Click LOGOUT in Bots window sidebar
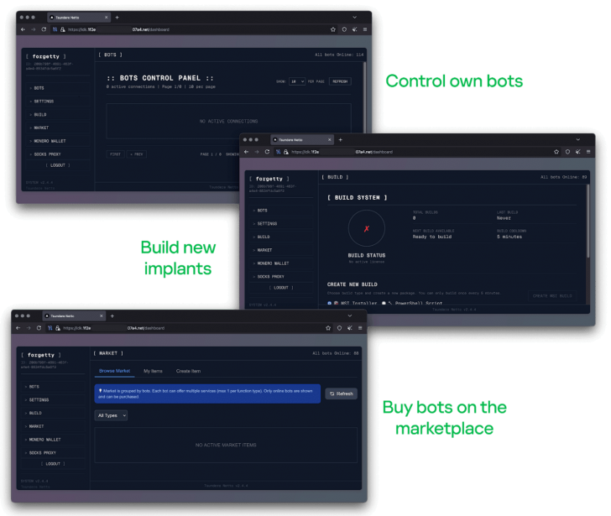611x516 pixels. [x=58, y=165]
